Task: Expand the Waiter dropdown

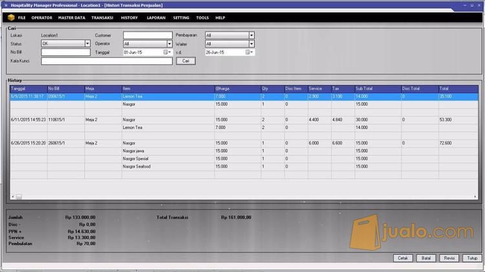Action: point(252,44)
